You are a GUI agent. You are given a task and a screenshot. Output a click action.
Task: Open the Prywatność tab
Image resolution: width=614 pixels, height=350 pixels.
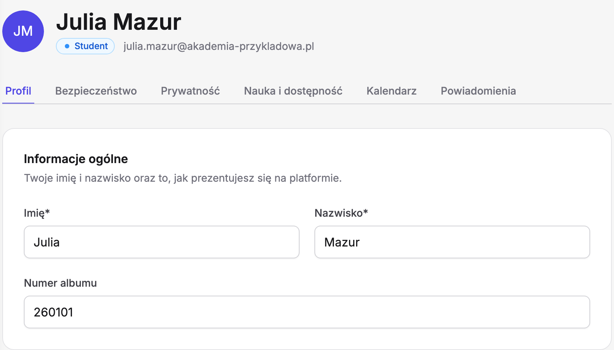point(190,91)
